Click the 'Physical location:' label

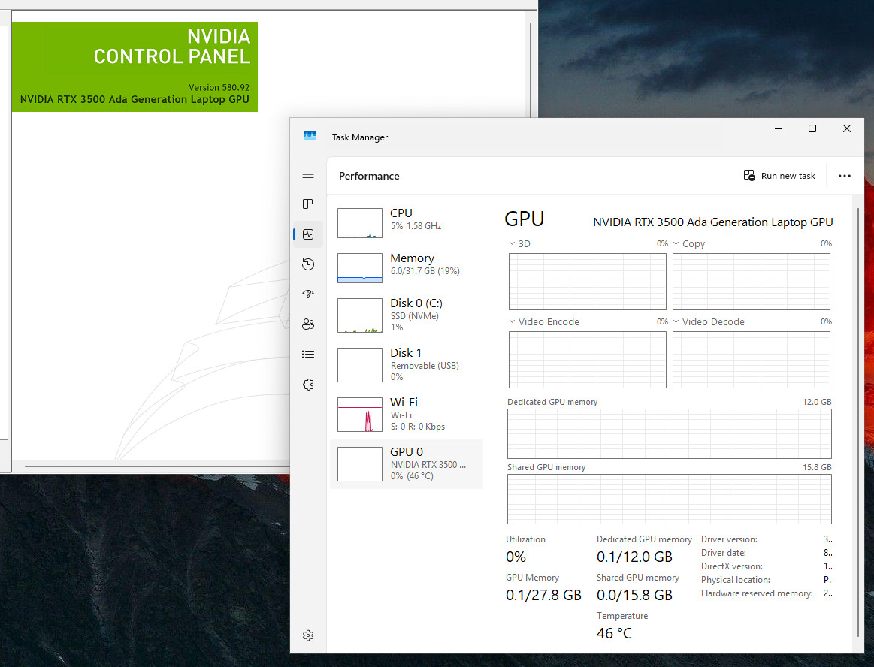736,580
